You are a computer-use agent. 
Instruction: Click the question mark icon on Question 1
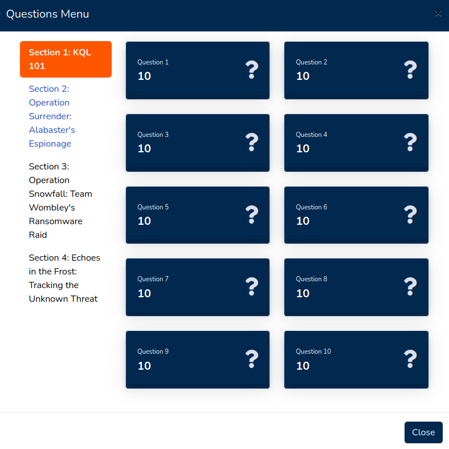[252, 70]
